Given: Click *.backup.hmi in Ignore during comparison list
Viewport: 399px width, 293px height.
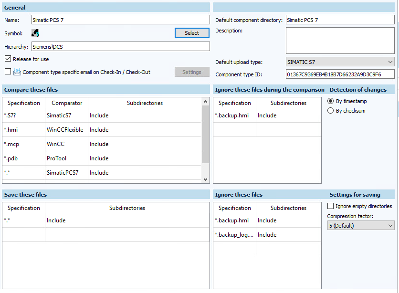Looking at the screenshot, I should 234,115.
